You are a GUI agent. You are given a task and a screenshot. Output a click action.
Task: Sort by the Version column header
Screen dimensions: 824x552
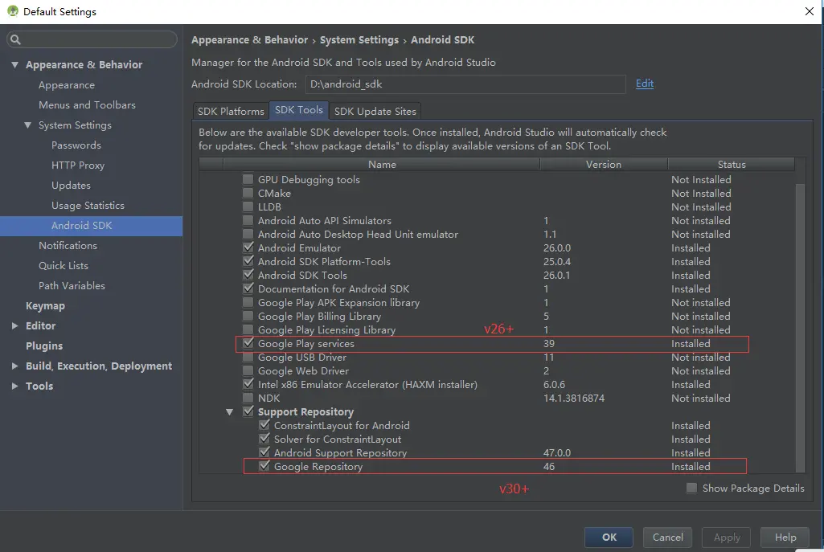click(x=604, y=165)
